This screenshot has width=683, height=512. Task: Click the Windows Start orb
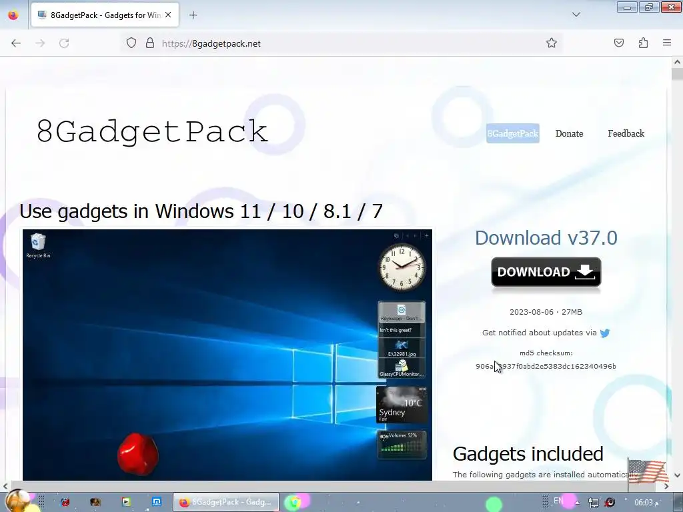click(x=17, y=501)
